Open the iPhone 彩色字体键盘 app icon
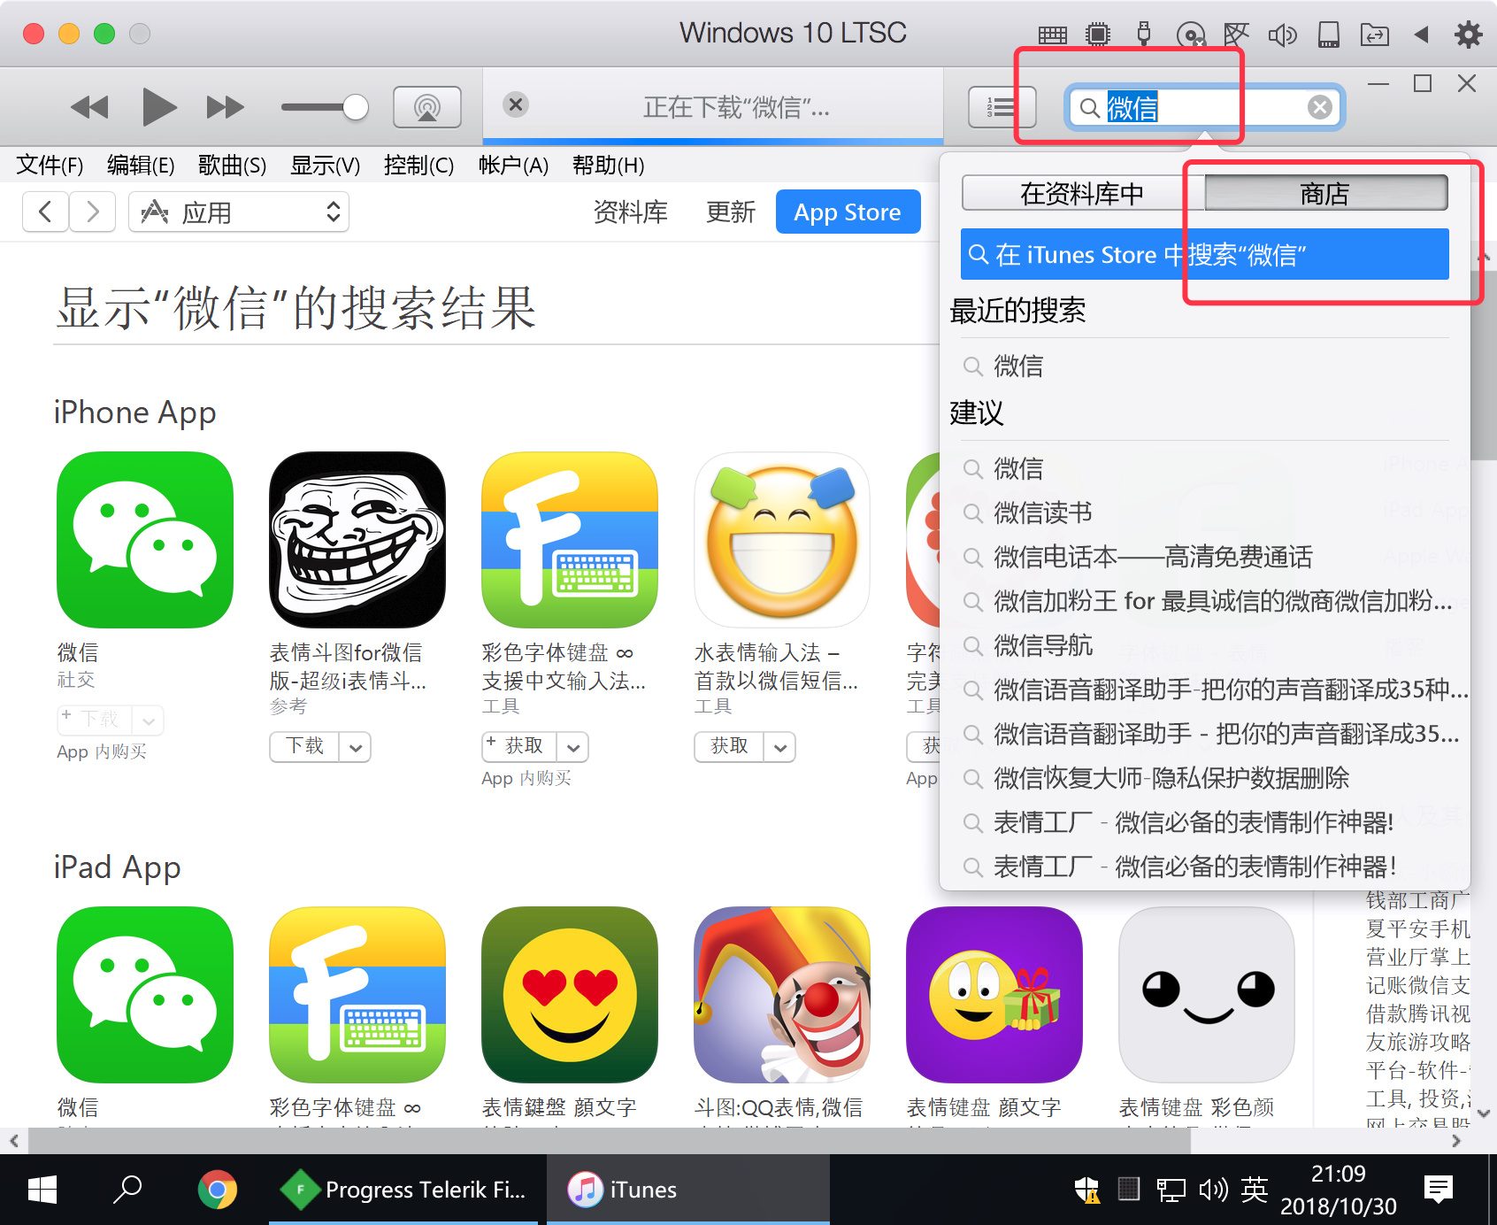This screenshot has width=1497, height=1225. click(x=570, y=540)
